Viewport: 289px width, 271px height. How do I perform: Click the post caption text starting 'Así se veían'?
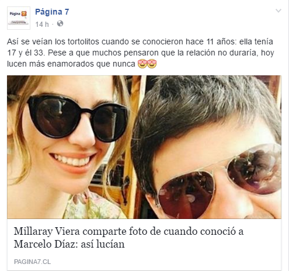pyautogui.click(x=141, y=53)
